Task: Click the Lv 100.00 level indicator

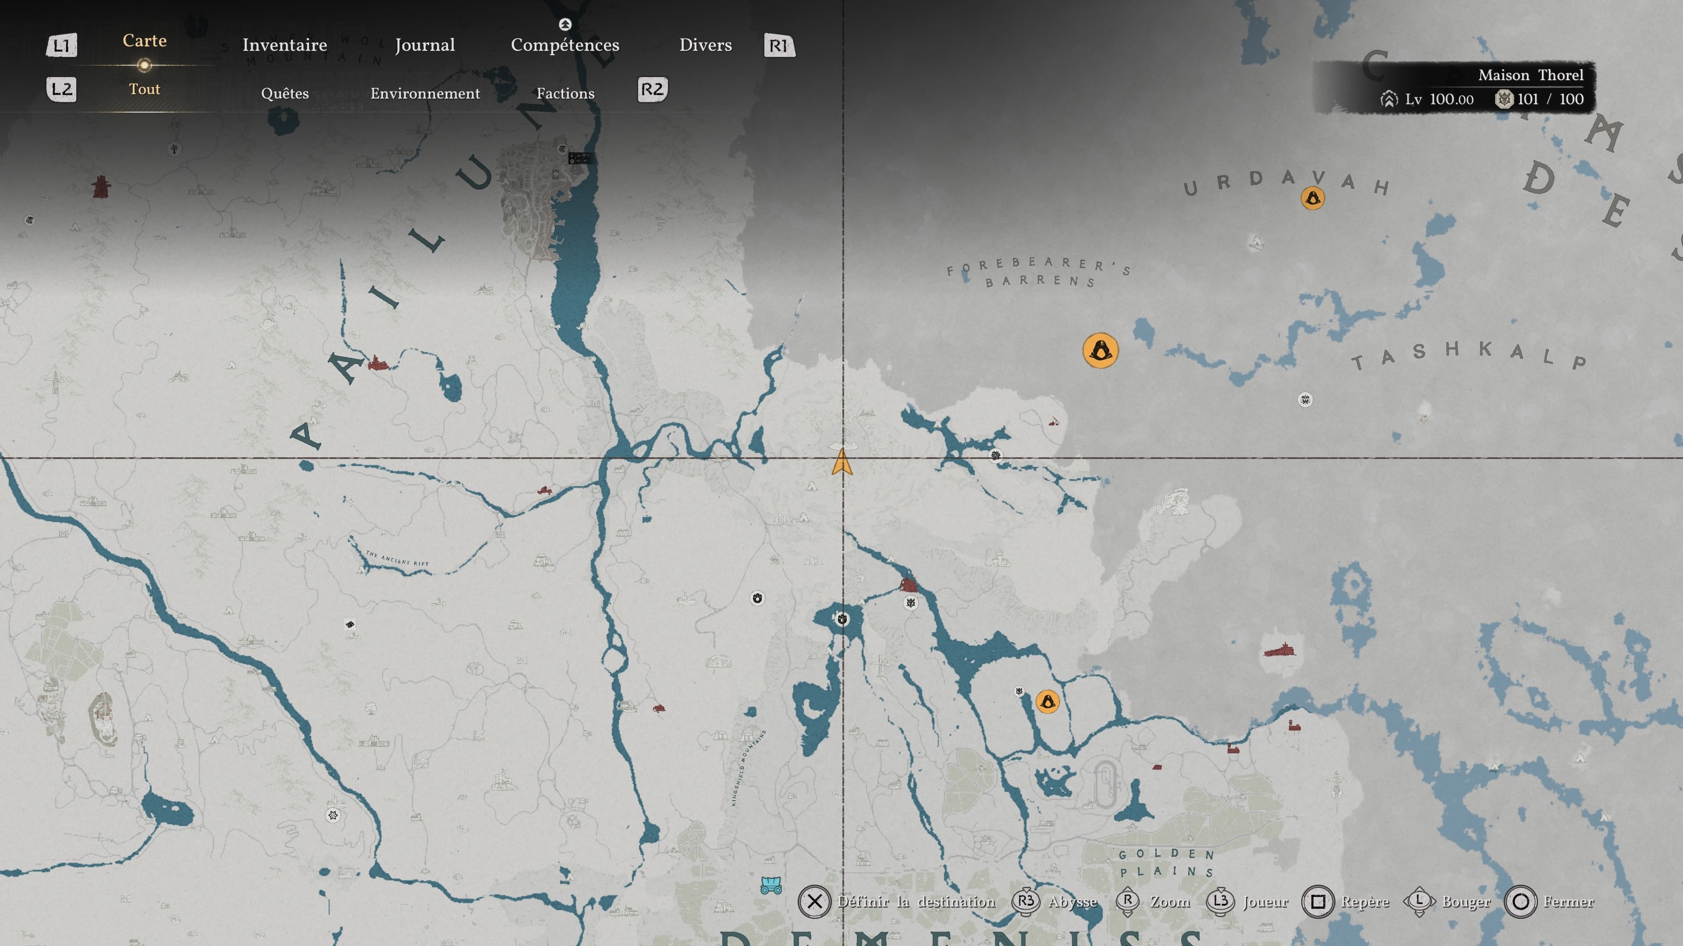Action: (1439, 99)
